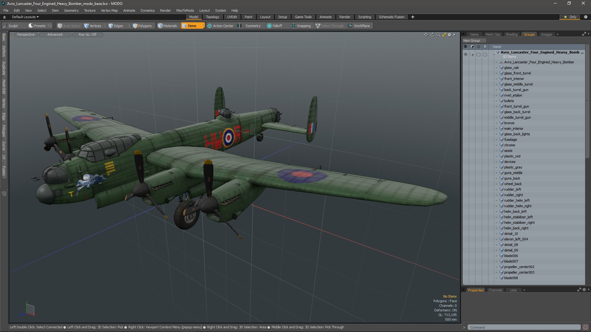Switch to the Schematic Fusion layout tab
This screenshot has height=332, width=591.
click(x=392, y=17)
